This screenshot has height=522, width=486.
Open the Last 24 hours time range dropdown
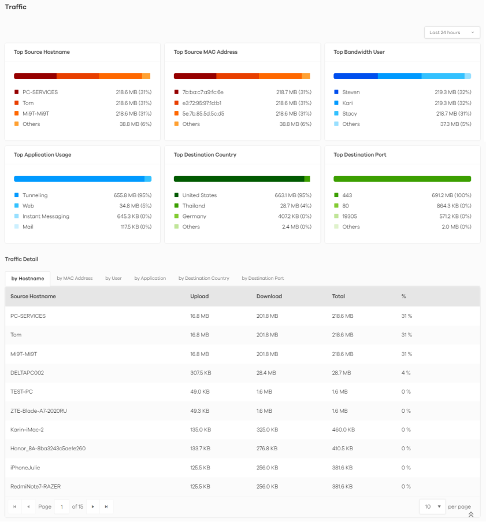coord(451,32)
